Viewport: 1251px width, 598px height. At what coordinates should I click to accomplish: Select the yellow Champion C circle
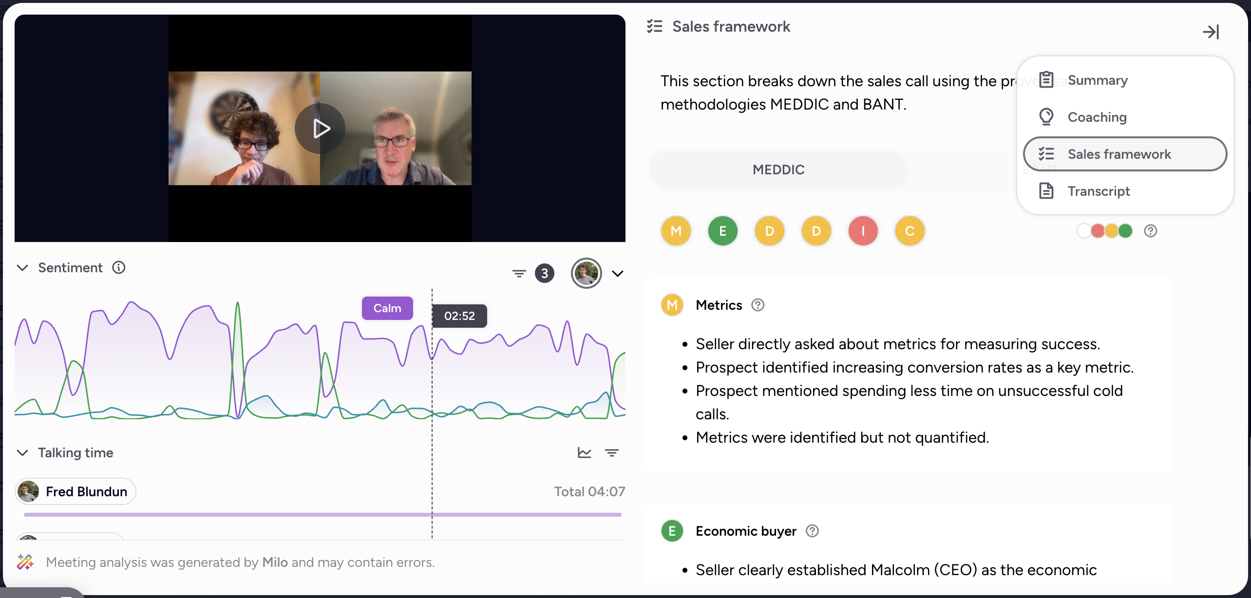coord(910,231)
